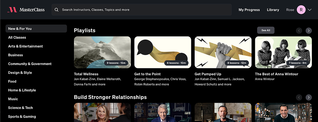
Task: Click the MasterClass logo icon
Action: [12, 10]
